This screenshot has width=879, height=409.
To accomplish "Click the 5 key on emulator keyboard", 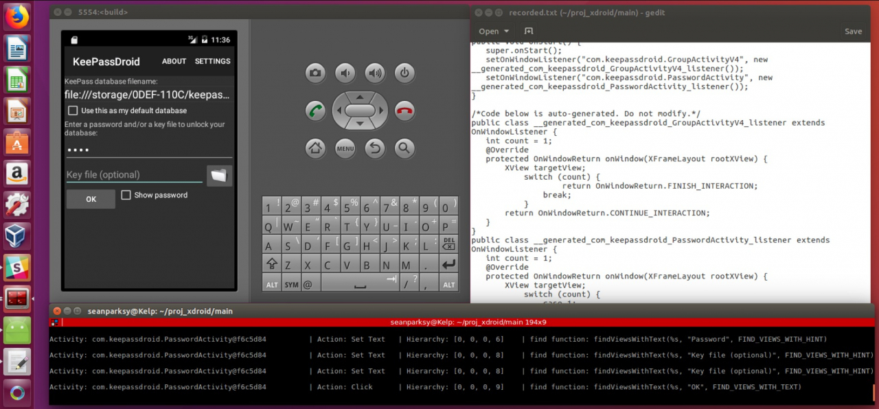I will tap(350, 207).
